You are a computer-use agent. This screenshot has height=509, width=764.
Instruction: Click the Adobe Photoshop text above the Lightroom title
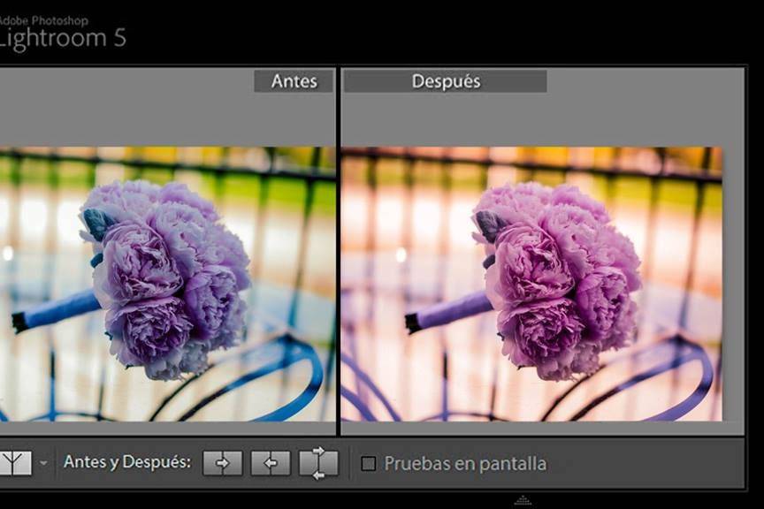[x=44, y=20]
